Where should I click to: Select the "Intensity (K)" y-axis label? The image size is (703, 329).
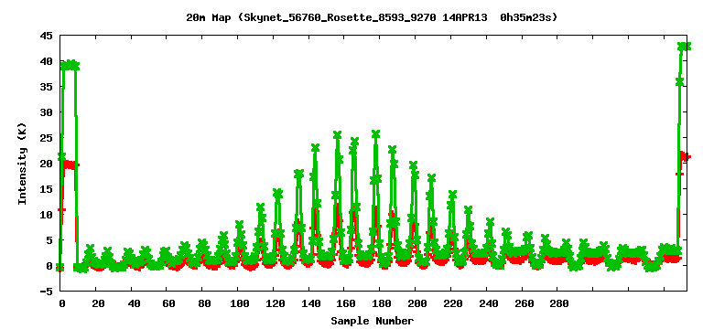[x=22, y=164]
